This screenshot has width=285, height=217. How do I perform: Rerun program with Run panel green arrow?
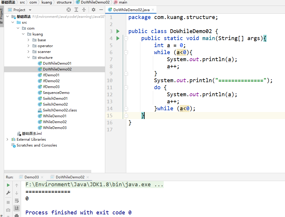(8, 185)
